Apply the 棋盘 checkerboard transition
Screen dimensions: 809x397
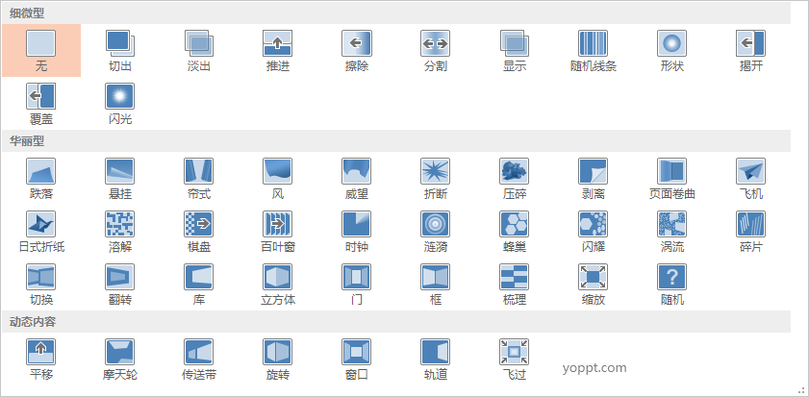tap(199, 231)
